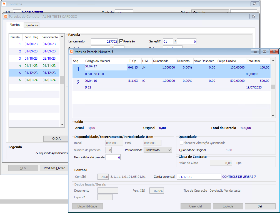Click the Sair button
Viewport: 280px width, 213px height.
tap(260, 206)
